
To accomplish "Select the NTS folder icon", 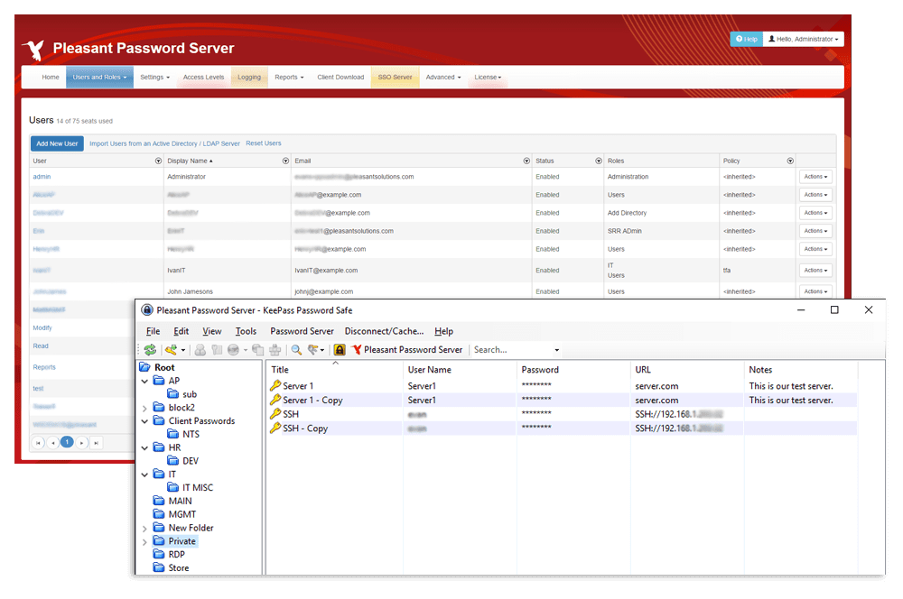I will click(x=172, y=434).
